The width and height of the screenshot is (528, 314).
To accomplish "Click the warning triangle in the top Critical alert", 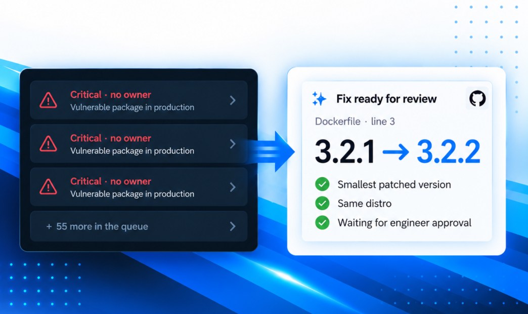I will (x=48, y=100).
